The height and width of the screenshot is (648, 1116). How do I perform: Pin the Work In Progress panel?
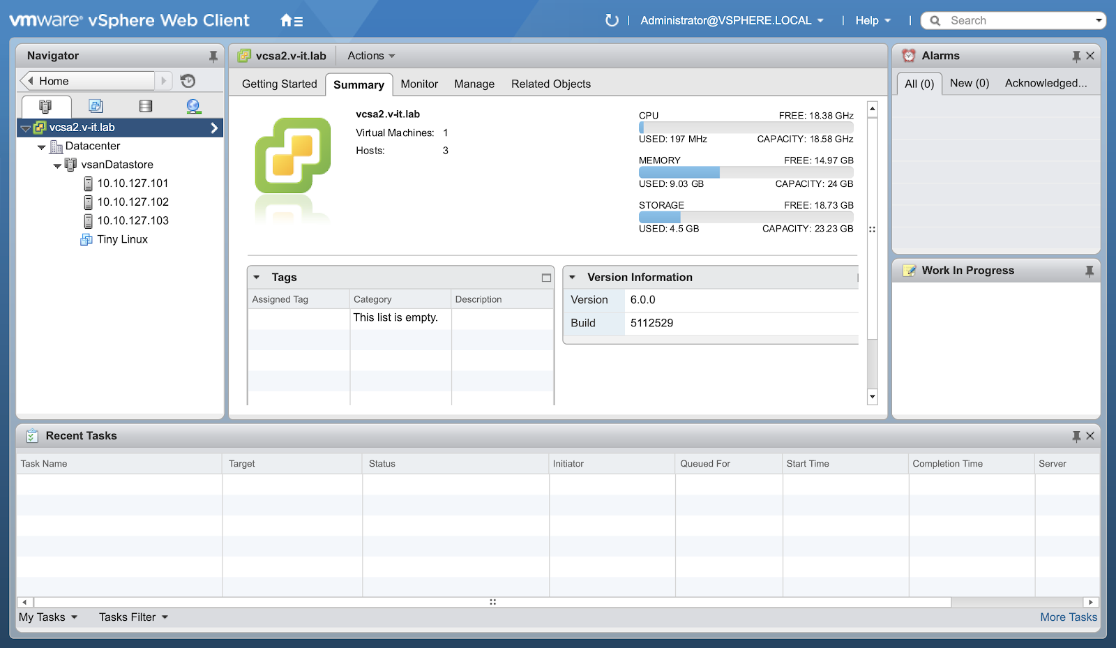(x=1089, y=271)
